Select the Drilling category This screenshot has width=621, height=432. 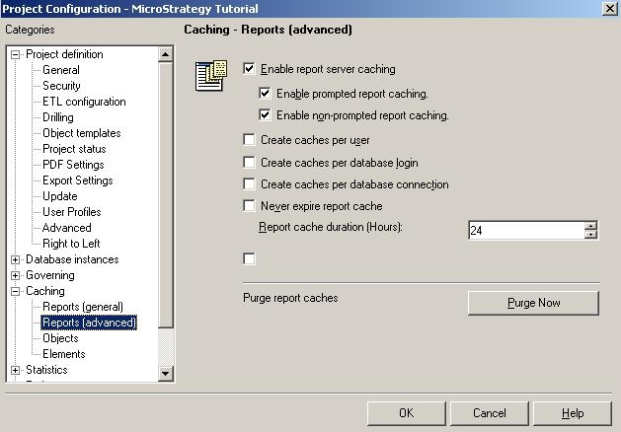click(x=58, y=117)
